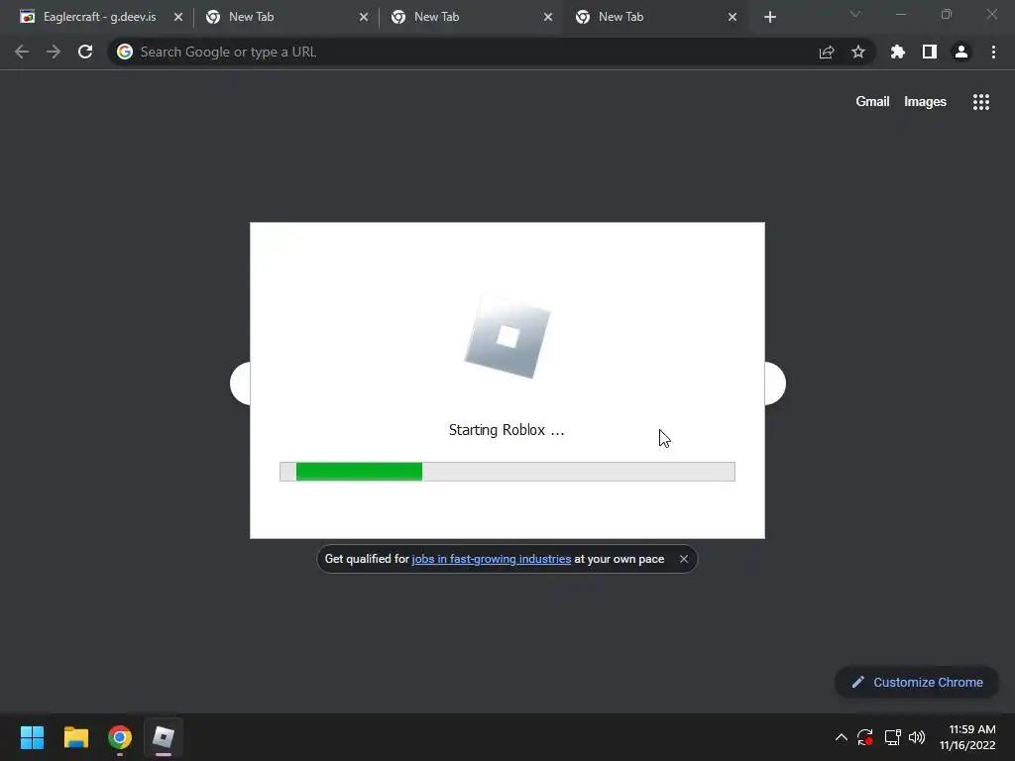The image size is (1015, 761).
Task: Click the Google G icon in address bar
Action: click(125, 52)
